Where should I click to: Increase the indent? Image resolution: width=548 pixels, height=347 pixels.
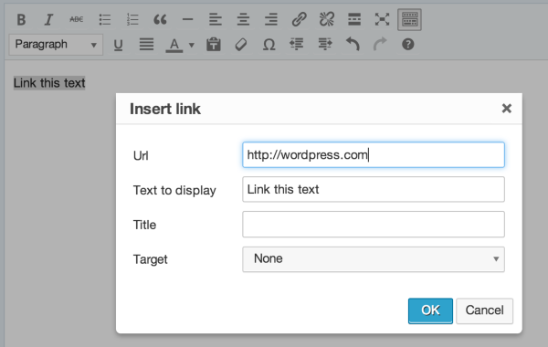point(325,44)
